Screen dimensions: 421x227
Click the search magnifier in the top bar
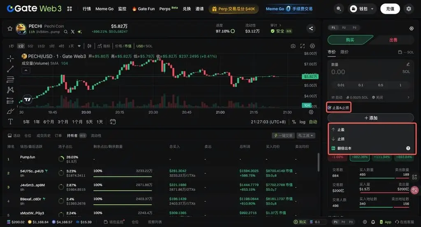[339, 9]
